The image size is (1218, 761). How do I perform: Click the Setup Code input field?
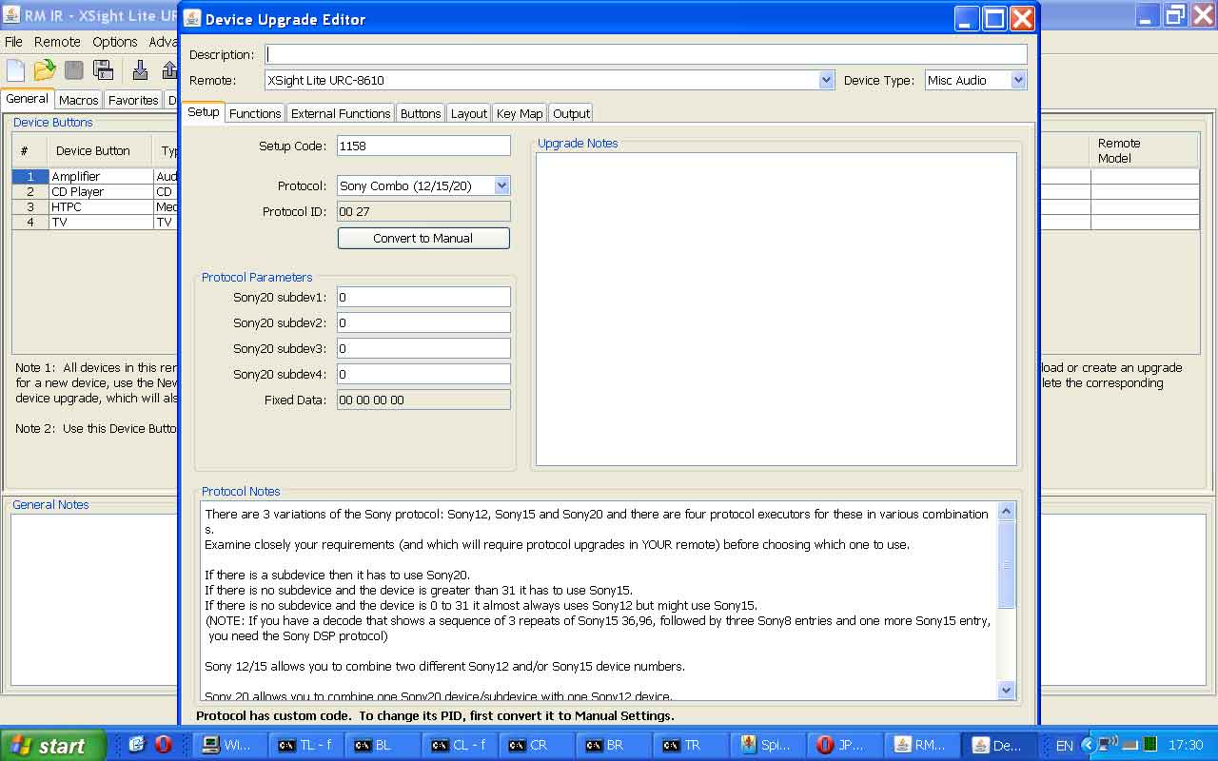click(423, 146)
